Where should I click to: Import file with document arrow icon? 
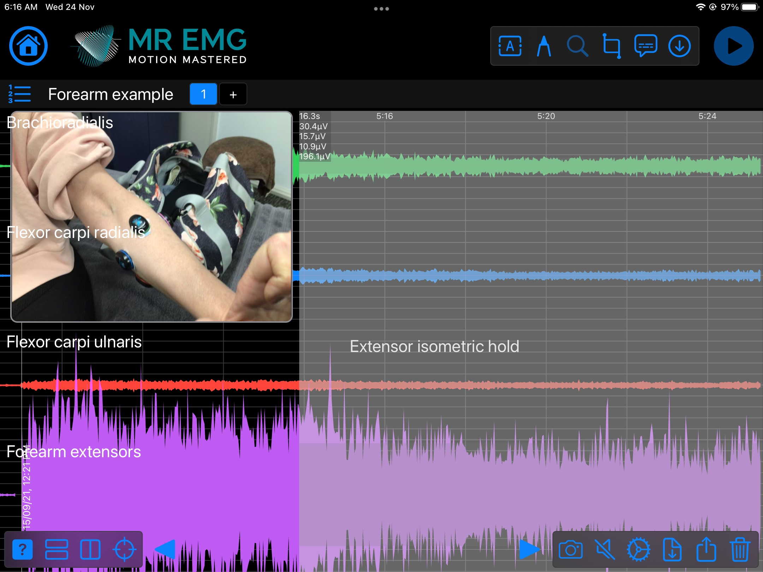click(x=672, y=550)
